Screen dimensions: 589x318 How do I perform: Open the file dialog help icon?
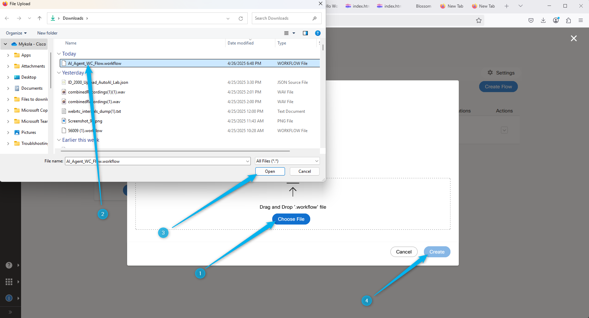(317, 33)
